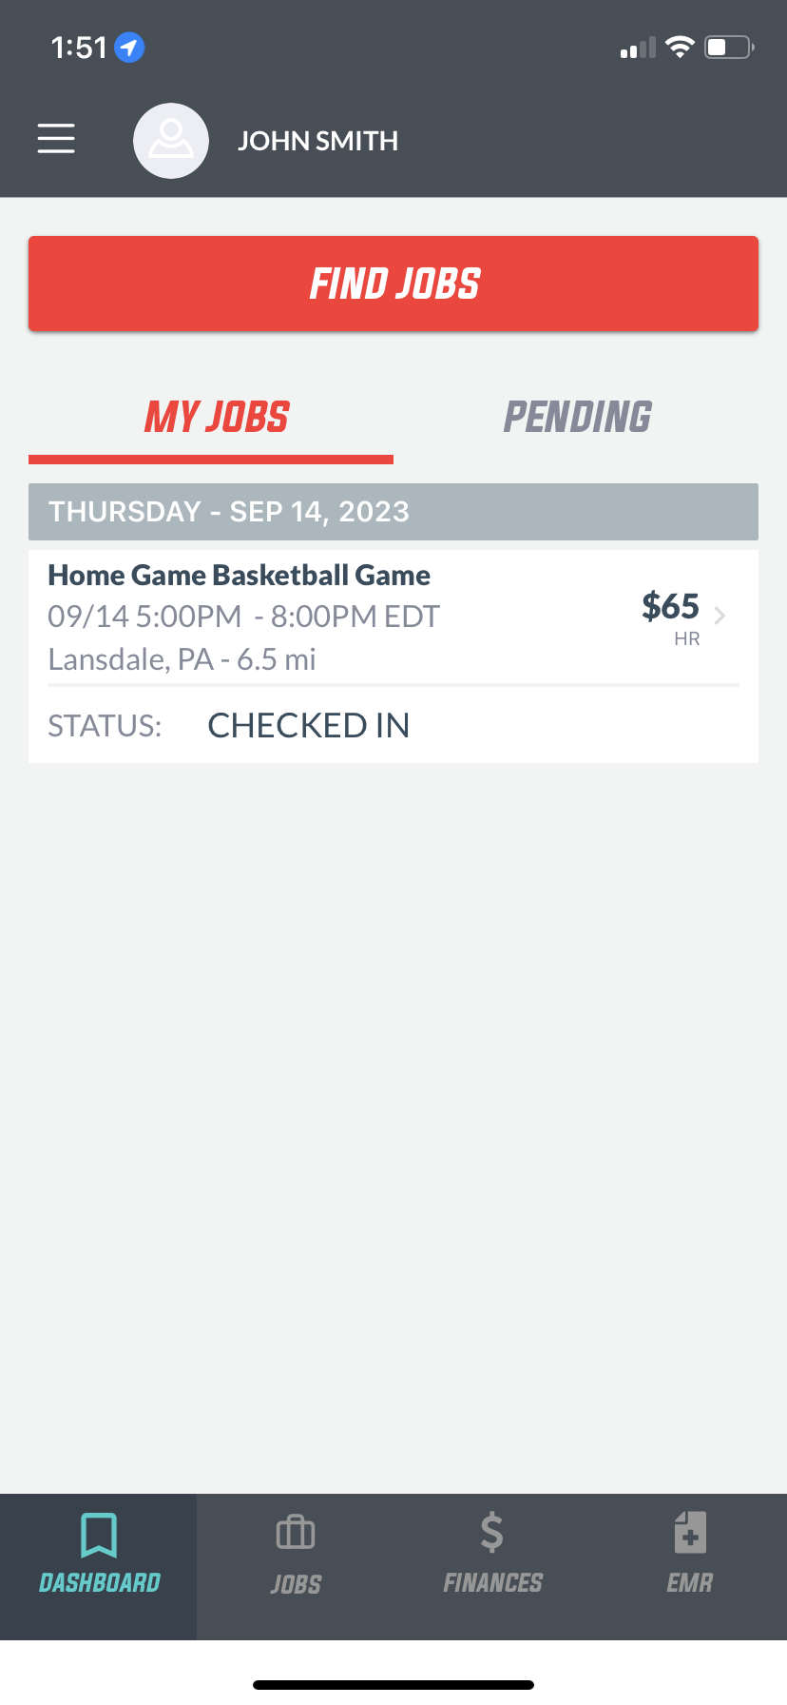Tap the cellular signal bars
This screenshot has height=1705, width=787.
(638, 48)
